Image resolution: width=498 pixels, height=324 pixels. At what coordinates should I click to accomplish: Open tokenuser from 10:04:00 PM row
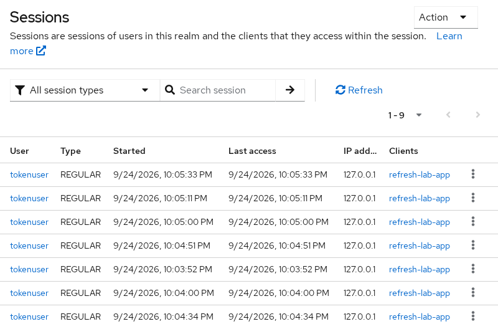[x=29, y=293]
